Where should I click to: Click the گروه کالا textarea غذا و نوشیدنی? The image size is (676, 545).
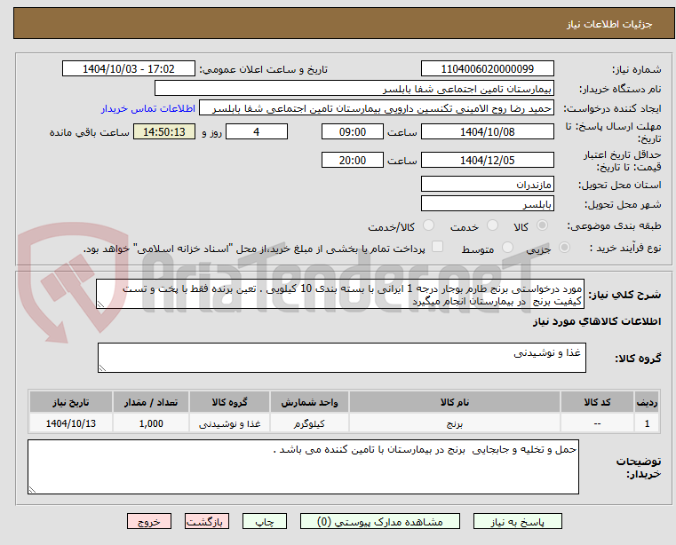pos(341,358)
